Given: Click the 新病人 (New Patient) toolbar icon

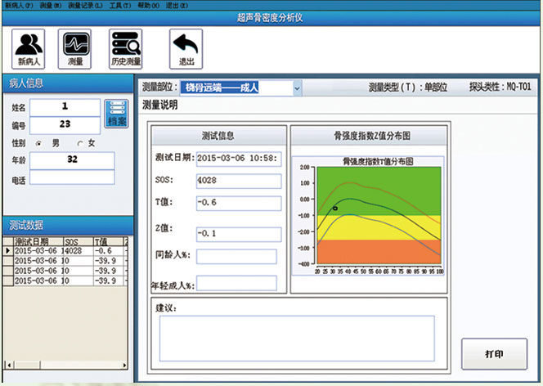Looking at the screenshot, I should click(29, 48).
